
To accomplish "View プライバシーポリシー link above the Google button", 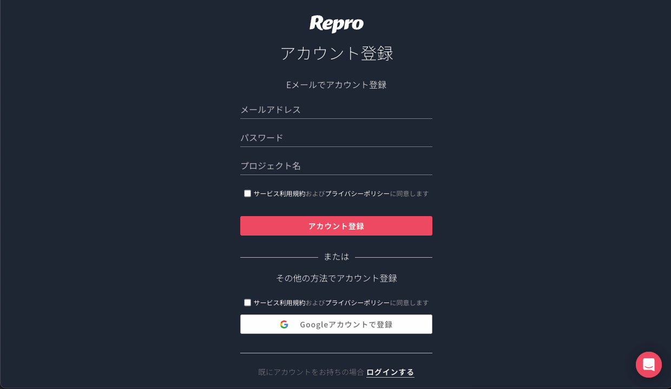I will pos(357,303).
